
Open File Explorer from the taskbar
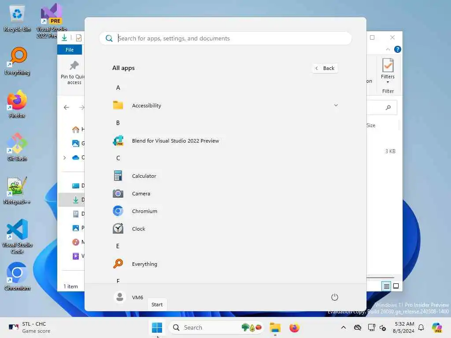pos(275,327)
